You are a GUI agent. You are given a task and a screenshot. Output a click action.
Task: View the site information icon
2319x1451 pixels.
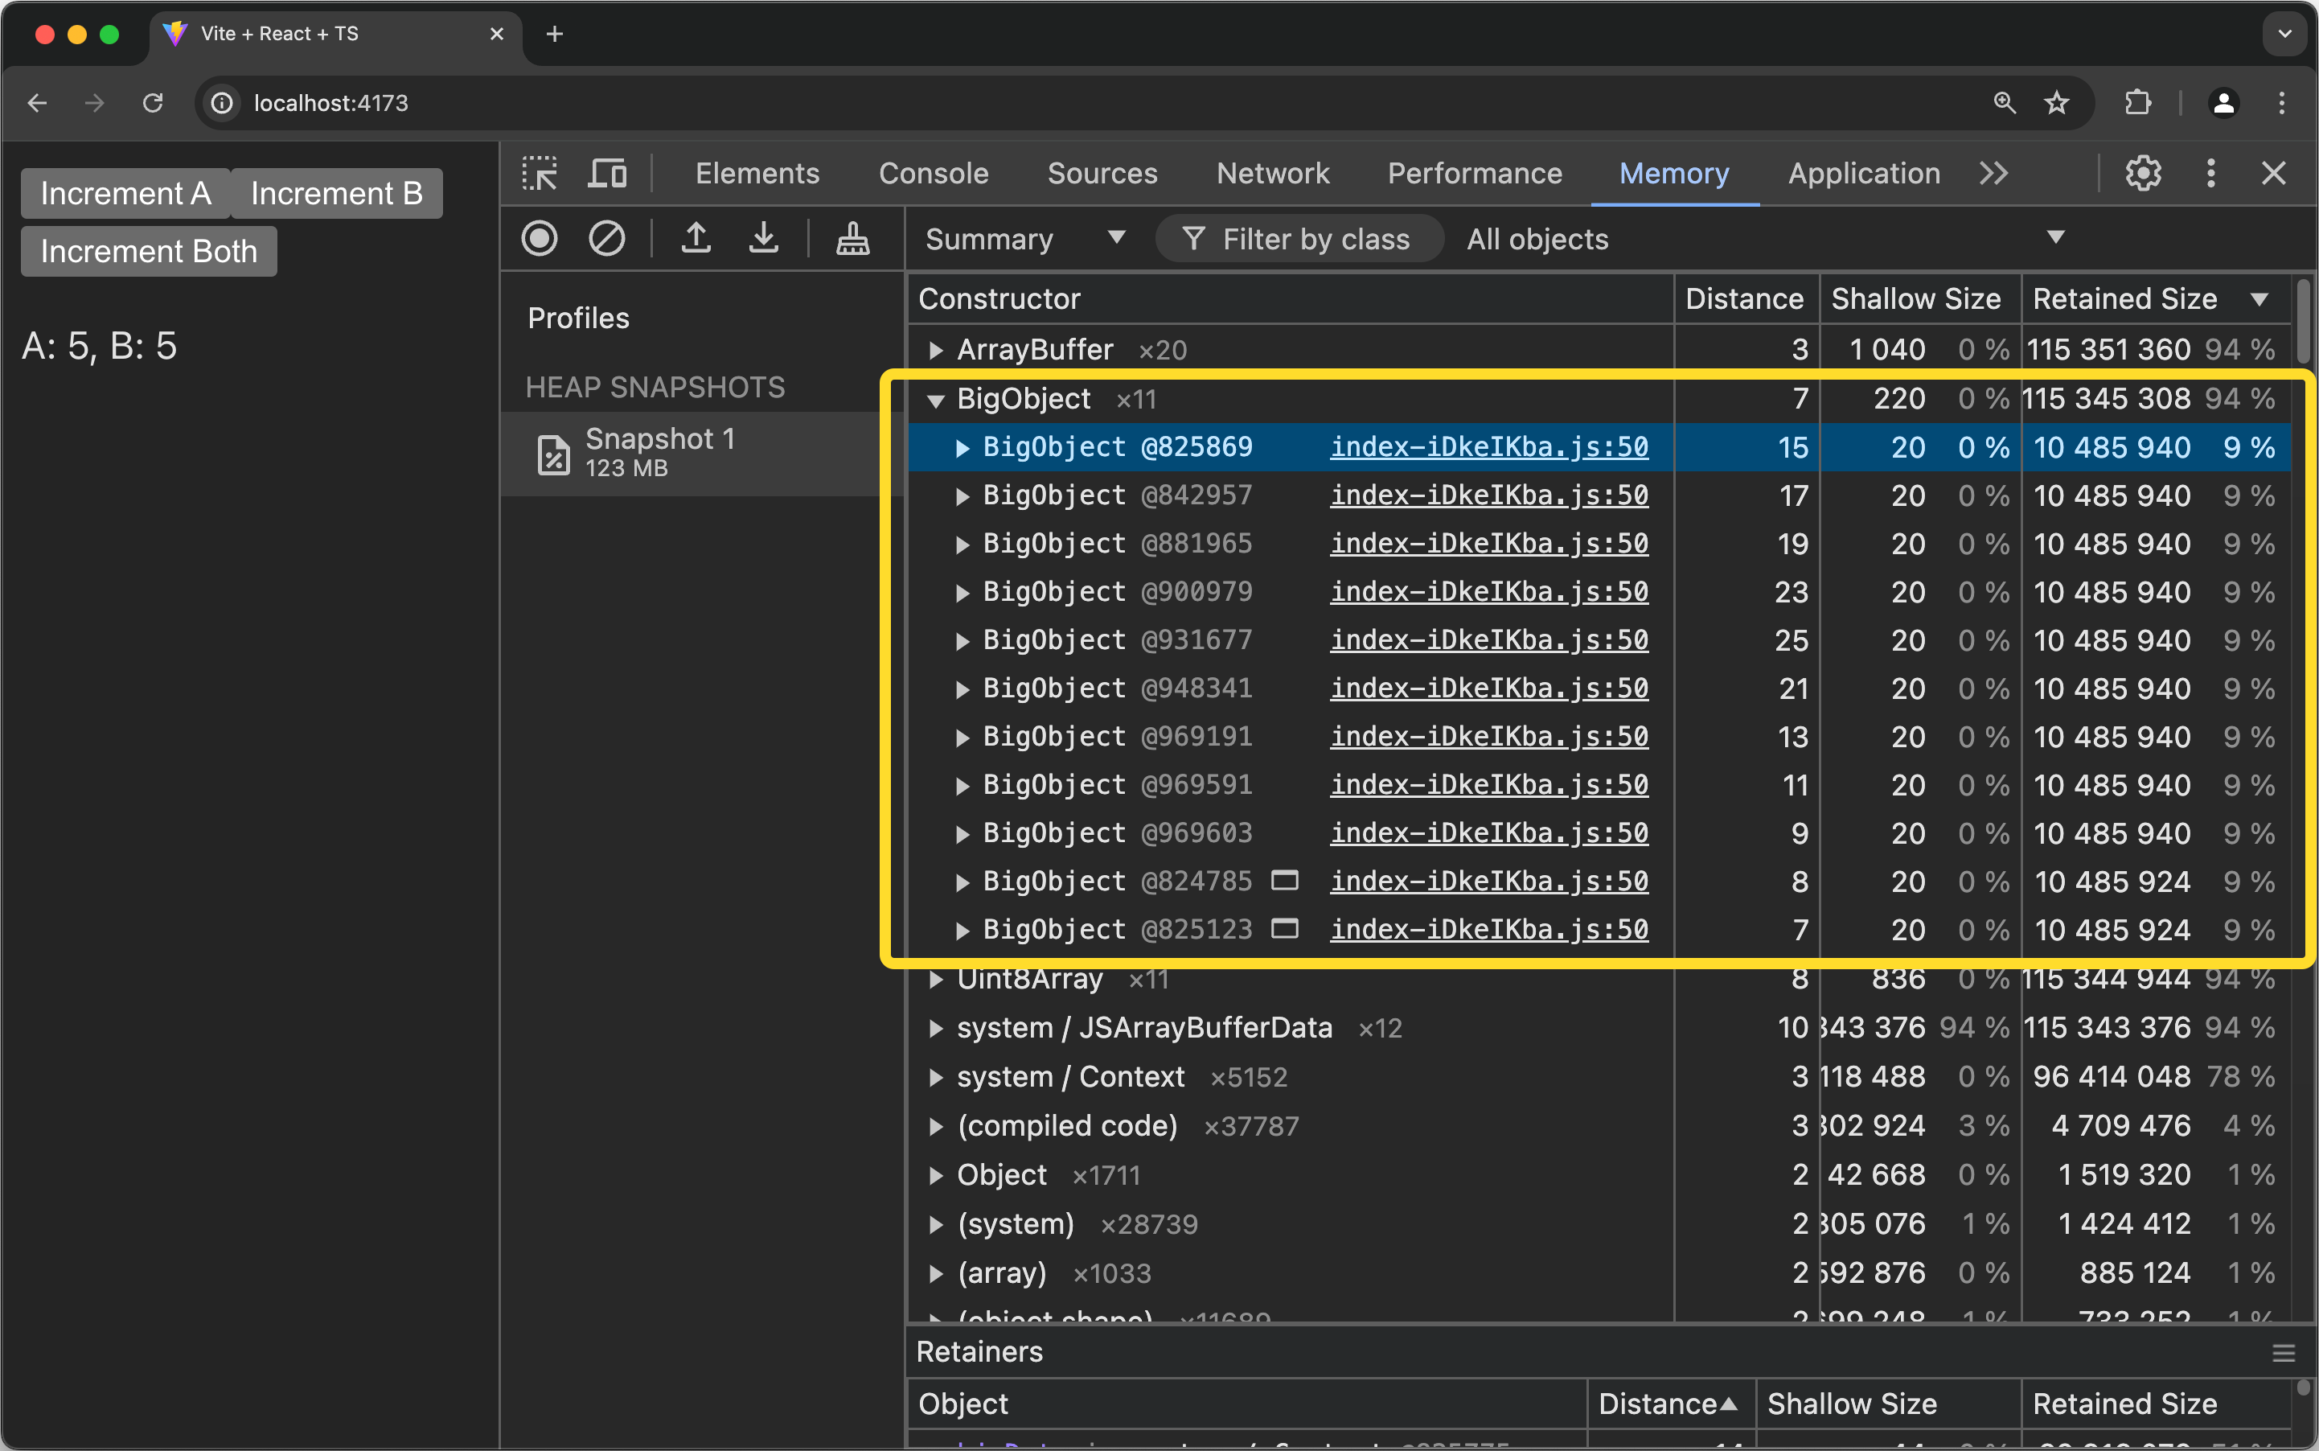pos(223,103)
